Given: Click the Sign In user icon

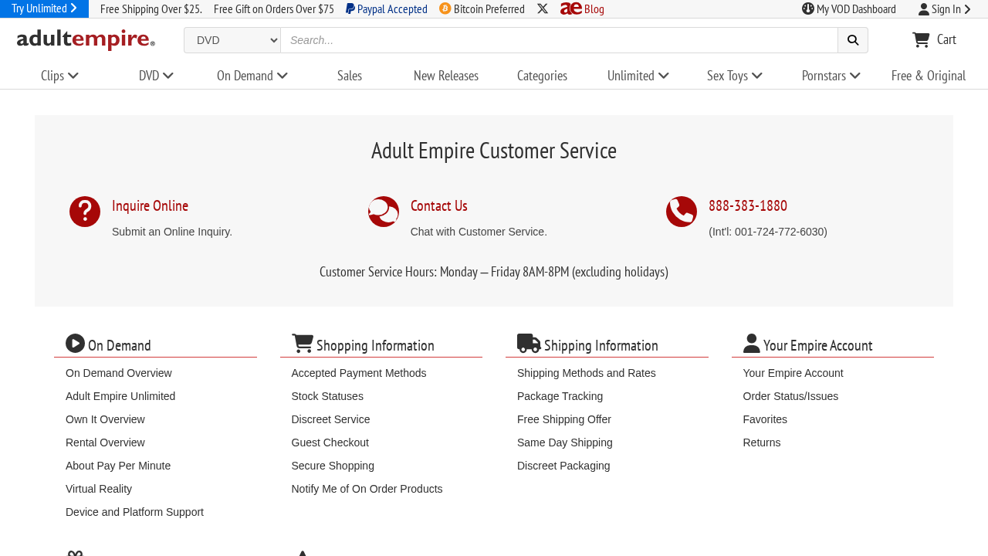Looking at the screenshot, I should coord(924,9).
